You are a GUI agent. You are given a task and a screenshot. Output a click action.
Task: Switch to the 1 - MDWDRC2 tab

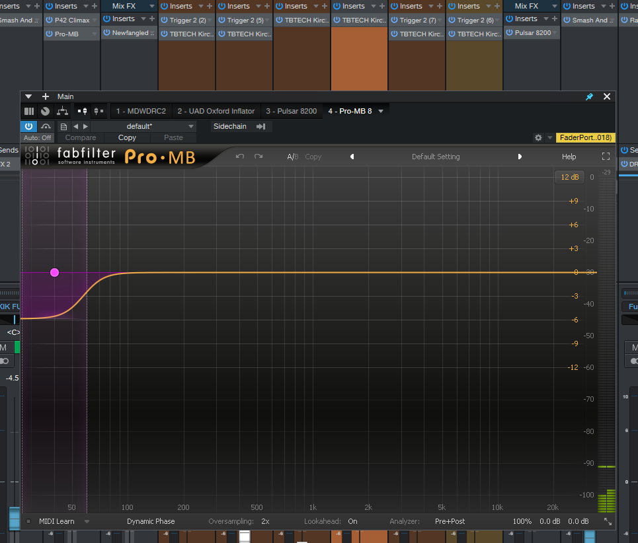pos(141,111)
